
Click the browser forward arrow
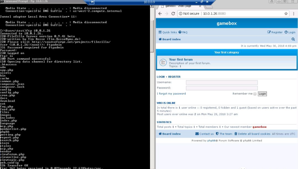click(167, 14)
